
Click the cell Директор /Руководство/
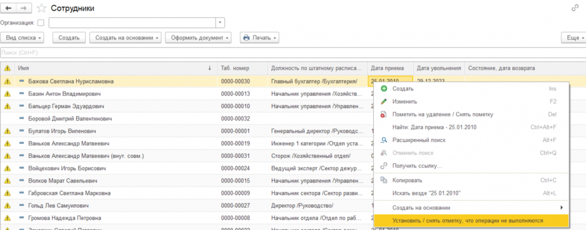(302, 206)
